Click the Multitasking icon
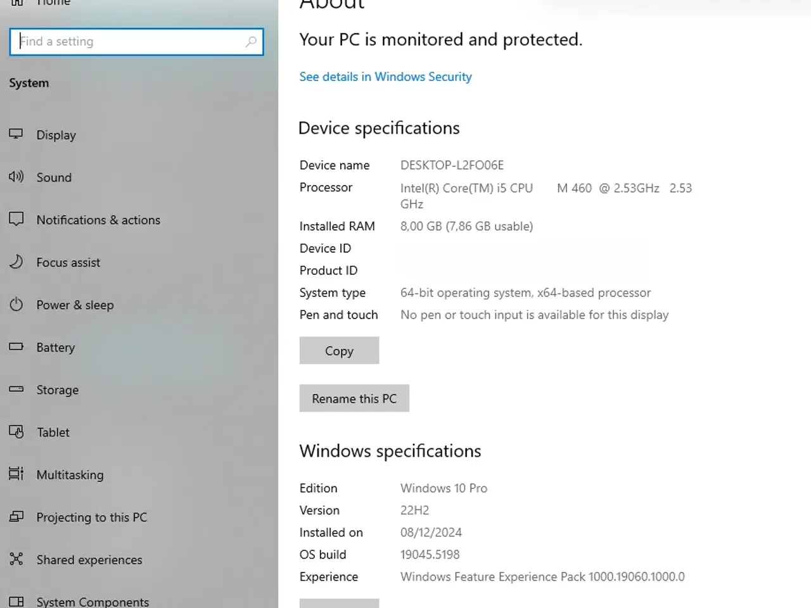Screen dimensions: 811x608 tap(16, 474)
